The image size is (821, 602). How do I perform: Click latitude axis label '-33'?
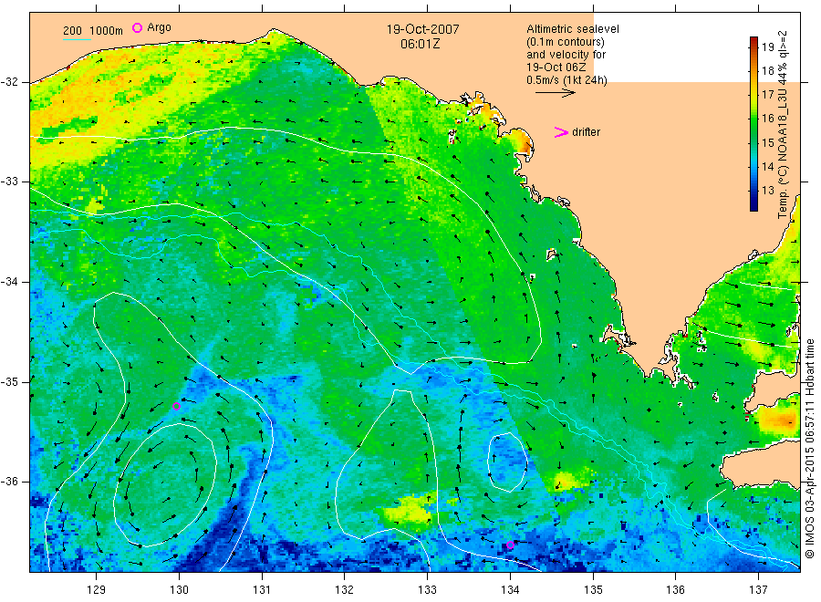tap(9, 182)
